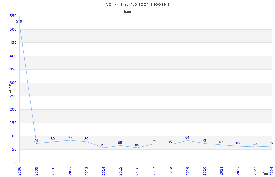Click the data label 74 at 2009
275x177 pixels.
(x=36, y=140)
